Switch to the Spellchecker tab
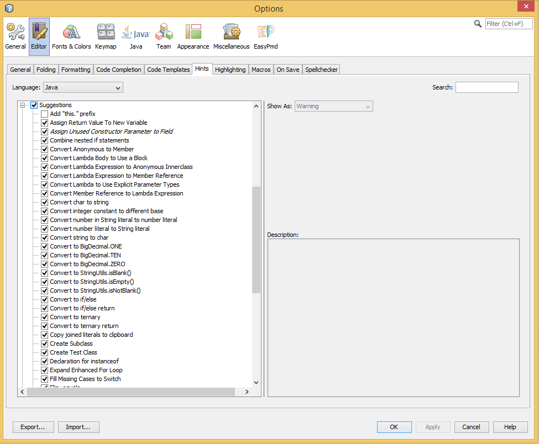The height and width of the screenshot is (444, 539). tap(321, 70)
